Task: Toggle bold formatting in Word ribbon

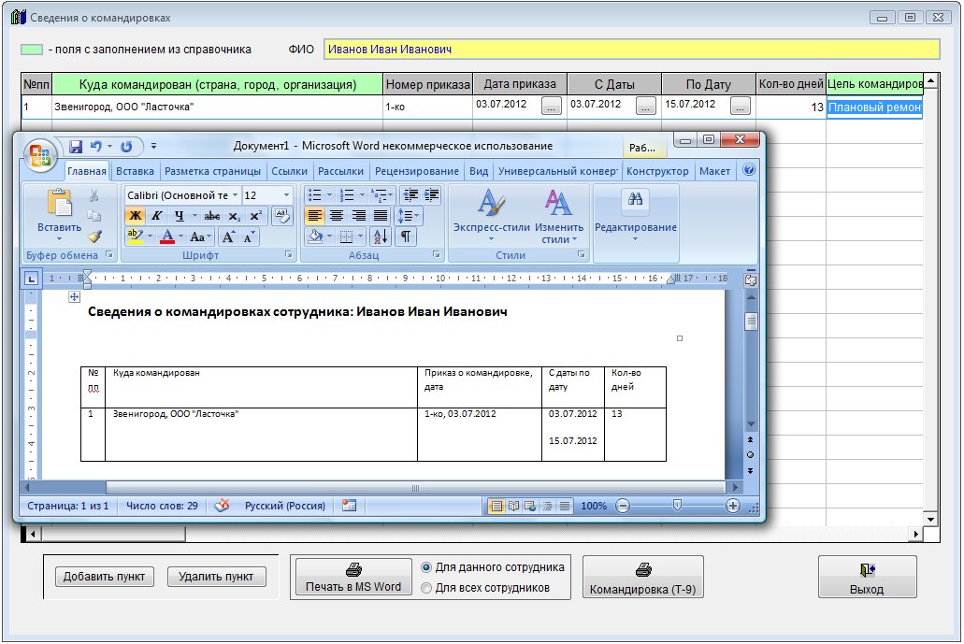Action: [x=136, y=216]
